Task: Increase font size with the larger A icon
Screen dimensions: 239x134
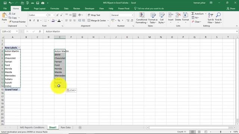Action: [x=57, y=15]
